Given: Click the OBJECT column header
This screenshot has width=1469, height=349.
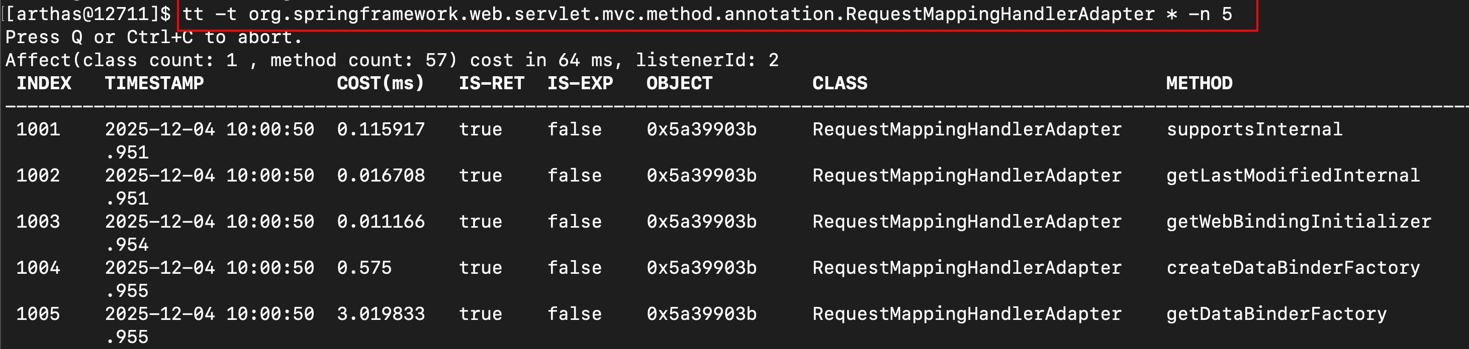Looking at the screenshot, I should (679, 84).
